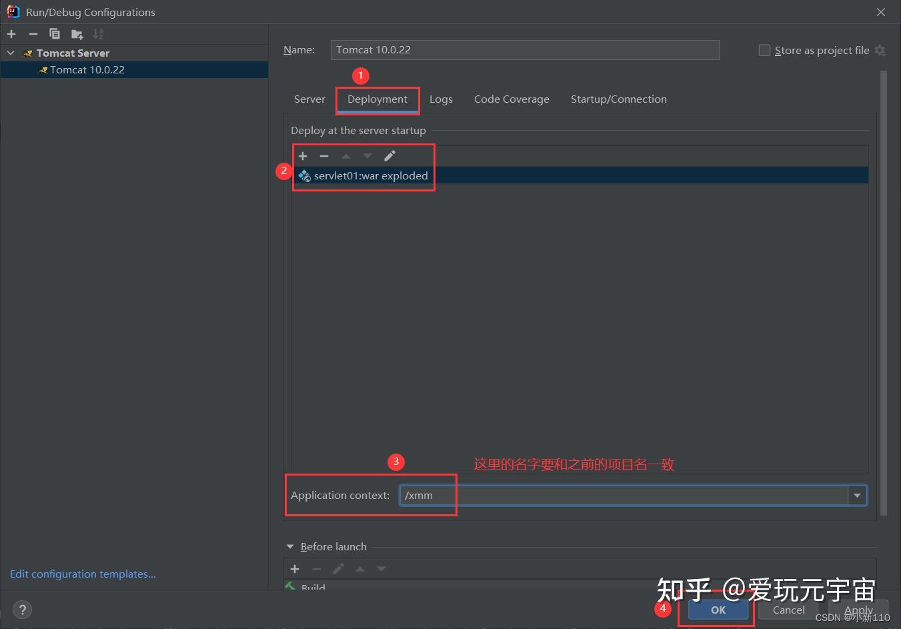Create a new folder for configurations

click(76, 34)
